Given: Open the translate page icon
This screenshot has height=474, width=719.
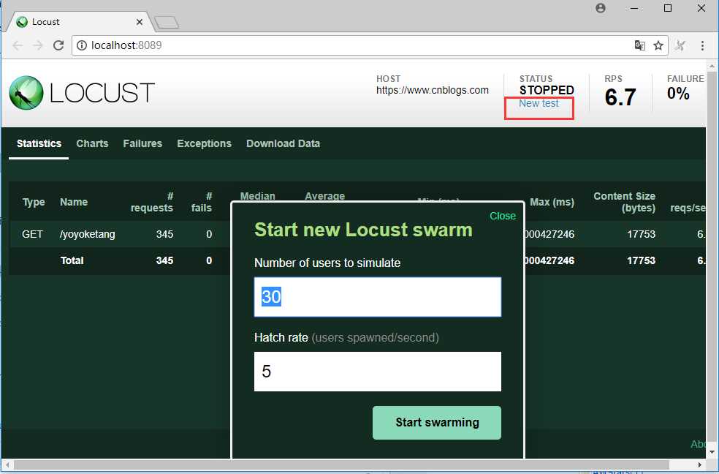Looking at the screenshot, I should (x=639, y=45).
